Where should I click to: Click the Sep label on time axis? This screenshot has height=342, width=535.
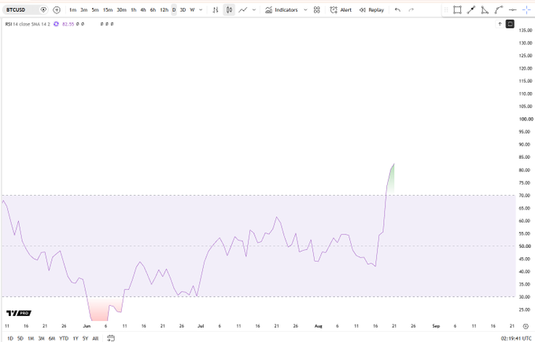coord(436,326)
